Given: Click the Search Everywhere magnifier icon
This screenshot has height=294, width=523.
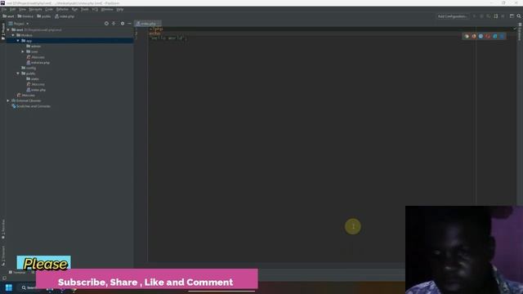Looking at the screenshot, I should (x=519, y=16).
